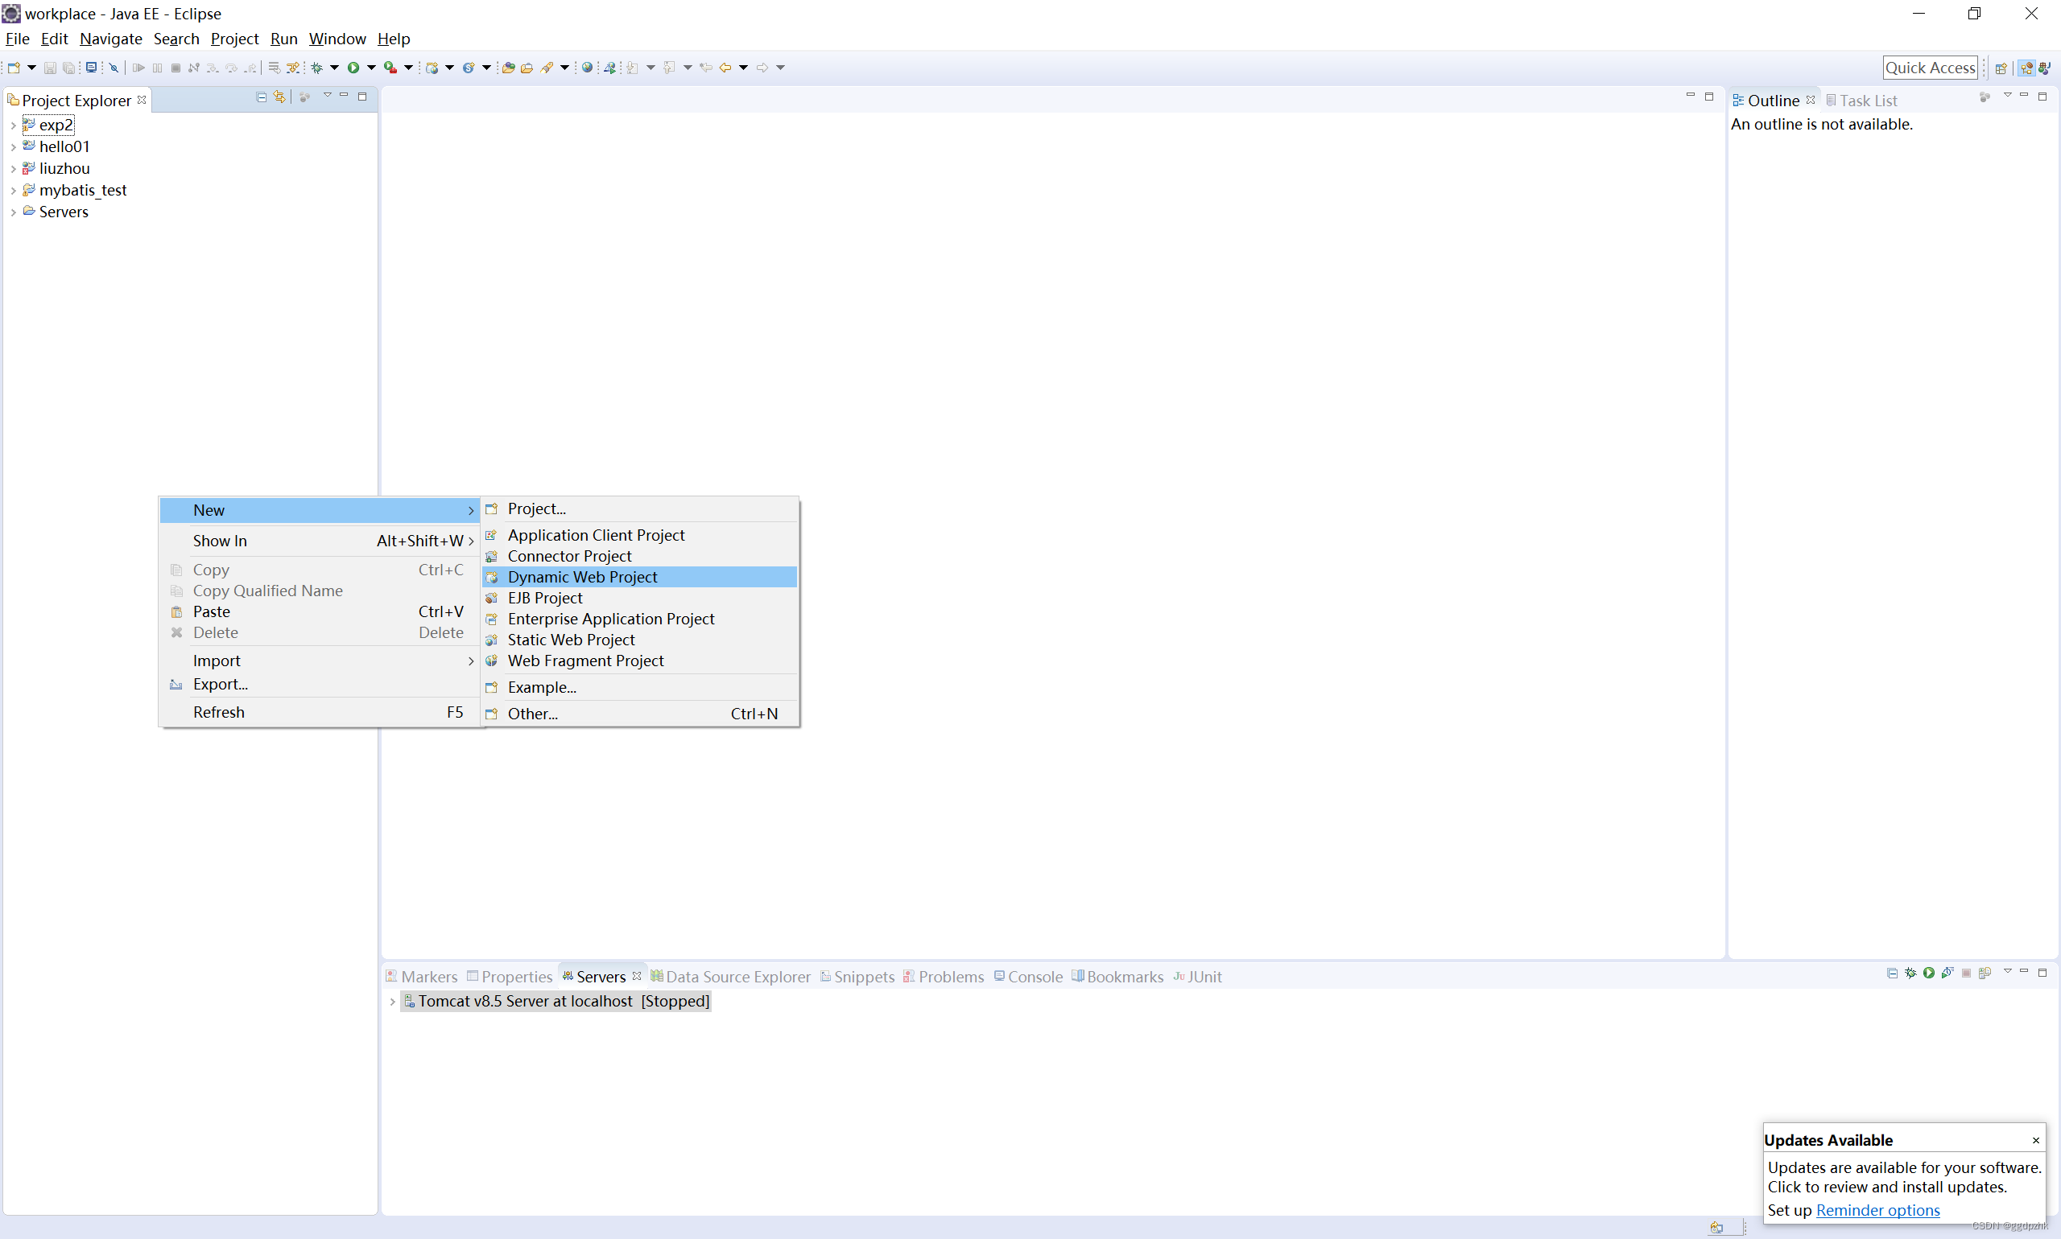Screen dimensions: 2061x1239
Task: Expand the exp2 project node
Action: [14, 126]
